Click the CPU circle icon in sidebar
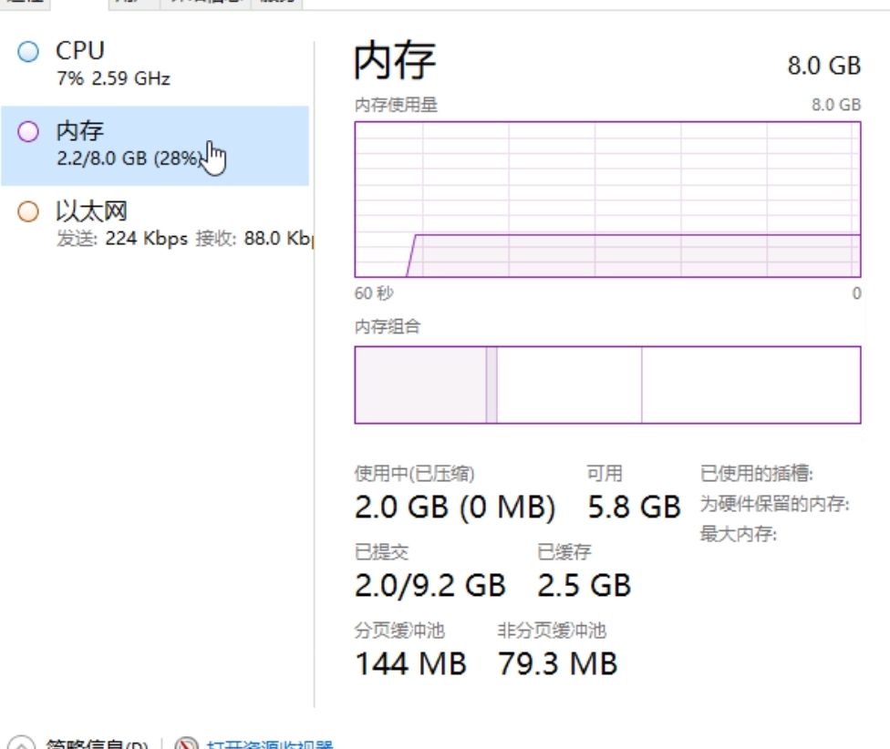 [29, 52]
